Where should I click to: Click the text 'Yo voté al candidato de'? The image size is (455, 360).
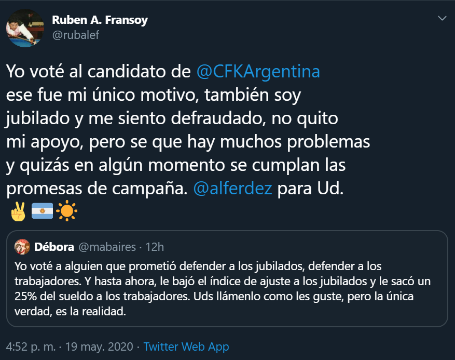pos(99,72)
